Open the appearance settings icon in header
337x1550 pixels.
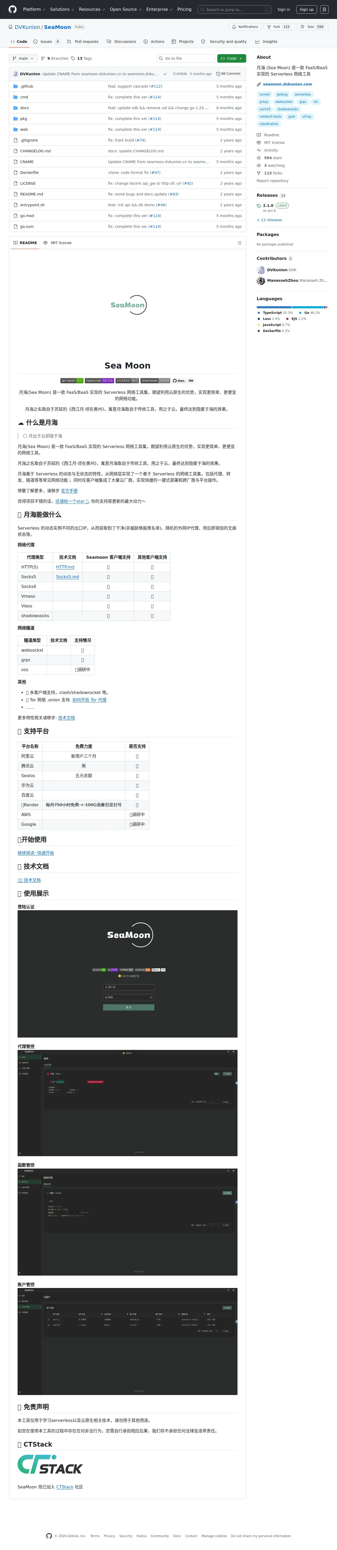(x=324, y=10)
